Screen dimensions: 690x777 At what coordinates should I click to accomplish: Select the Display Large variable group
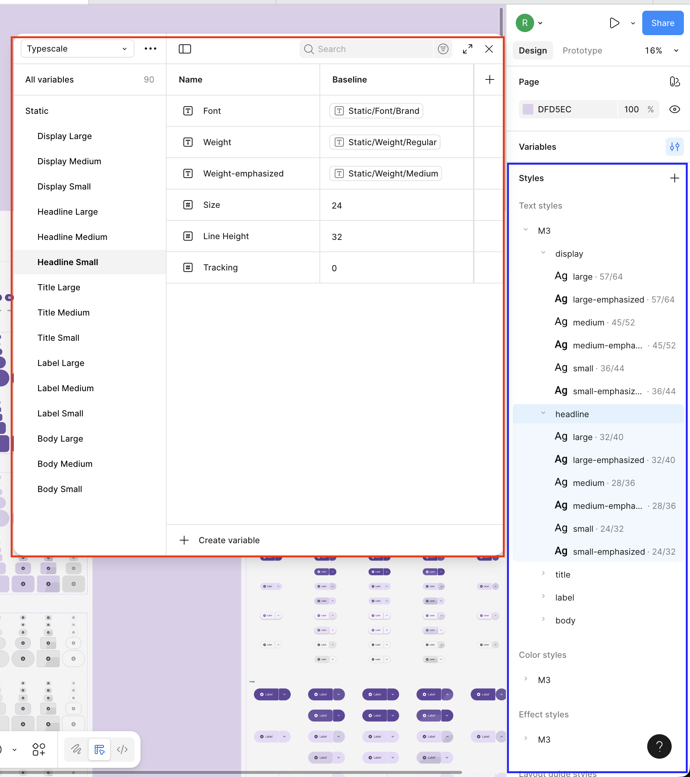coord(90,136)
